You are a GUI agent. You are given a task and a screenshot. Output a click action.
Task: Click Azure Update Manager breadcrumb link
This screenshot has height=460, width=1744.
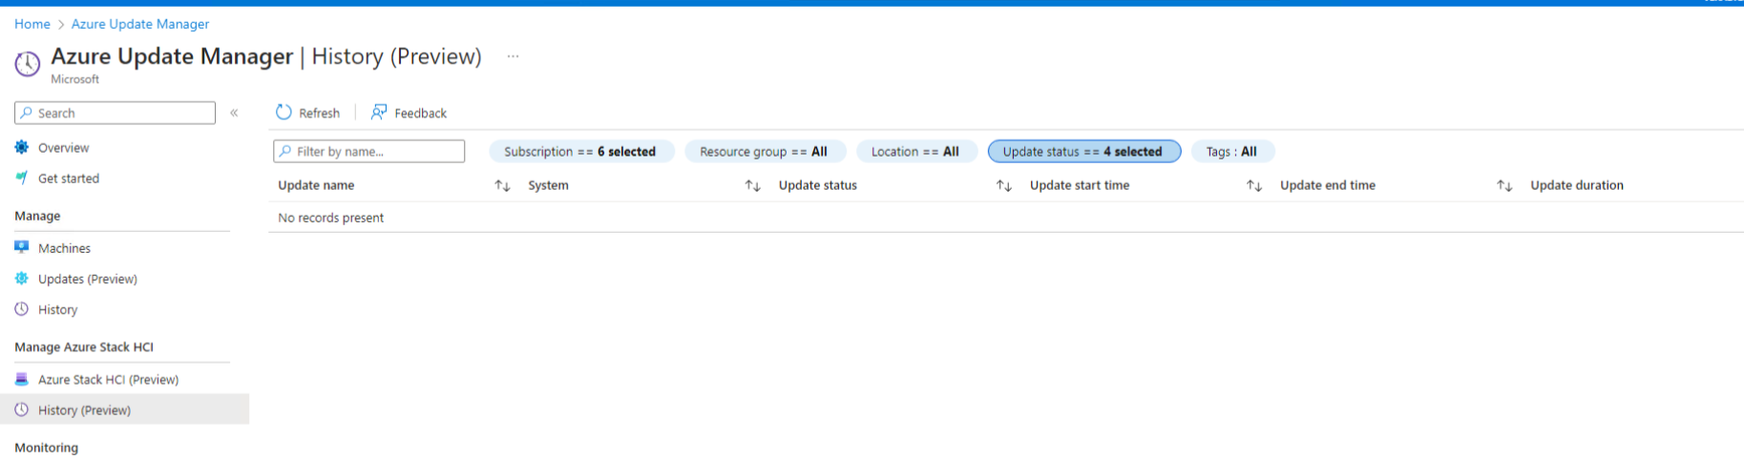click(x=140, y=24)
